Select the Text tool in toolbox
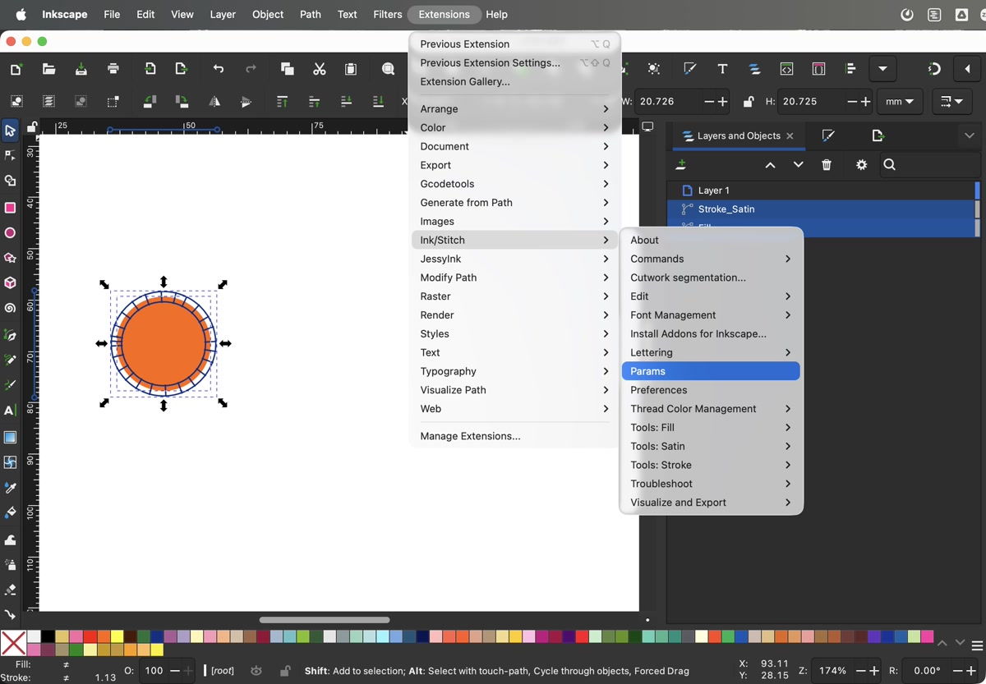This screenshot has height=684, width=986. click(x=10, y=411)
